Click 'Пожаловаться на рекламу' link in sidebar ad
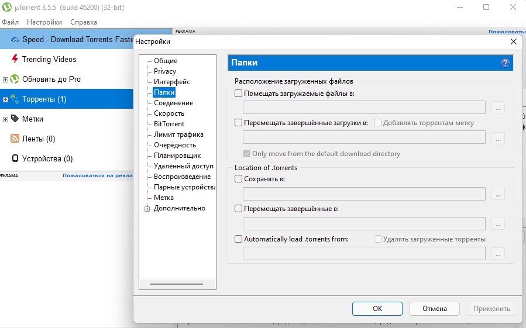The width and height of the screenshot is (526, 328). [x=98, y=175]
